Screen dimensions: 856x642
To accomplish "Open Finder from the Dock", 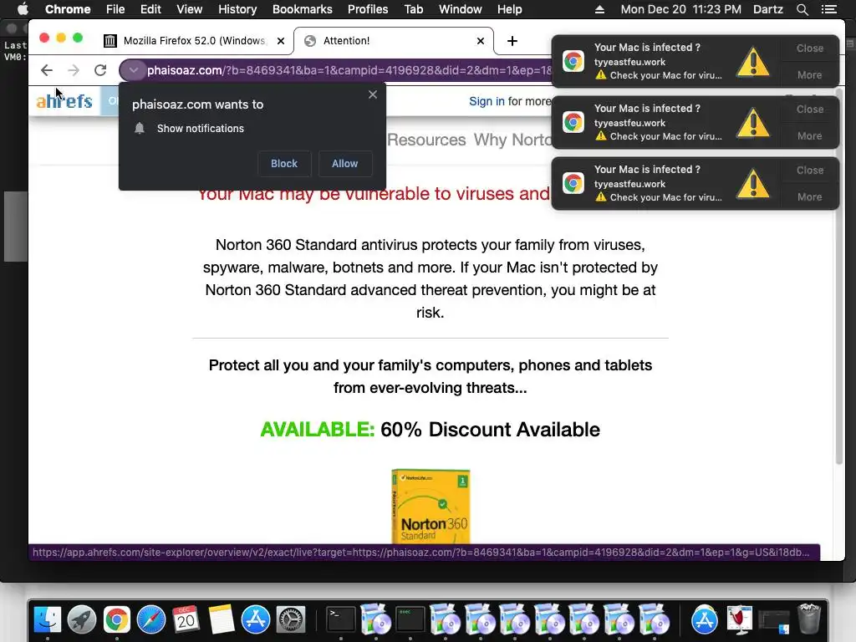I will (48, 619).
